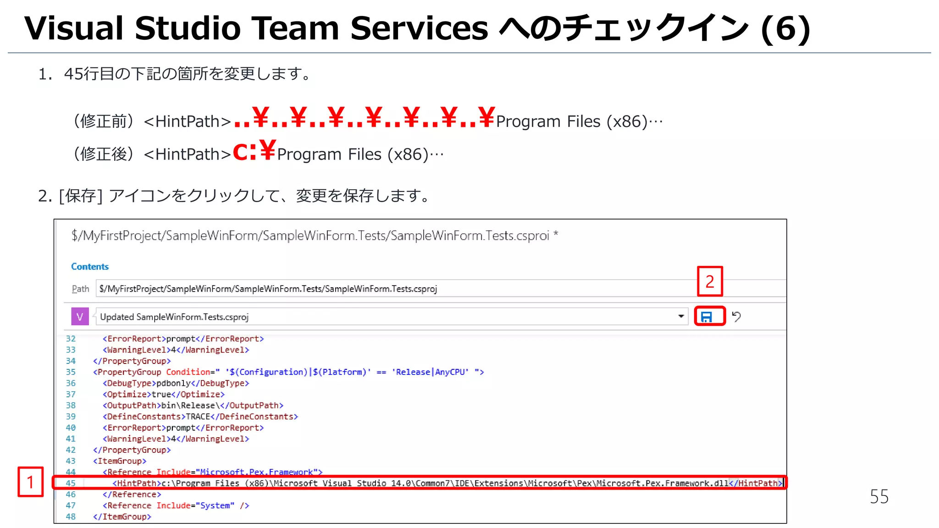Click line 32 ErrorReport prompt text
Image resolution: width=939 pixels, height=528 pixels.
(x=183, y=339)
